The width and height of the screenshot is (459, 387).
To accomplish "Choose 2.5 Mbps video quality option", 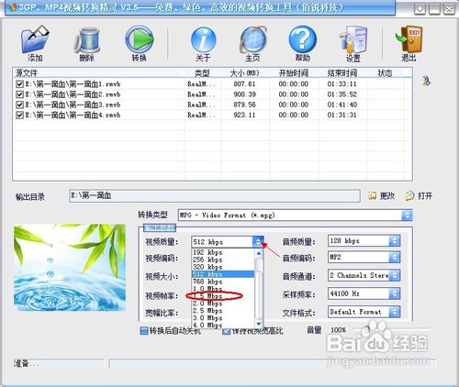I will 223,311.
